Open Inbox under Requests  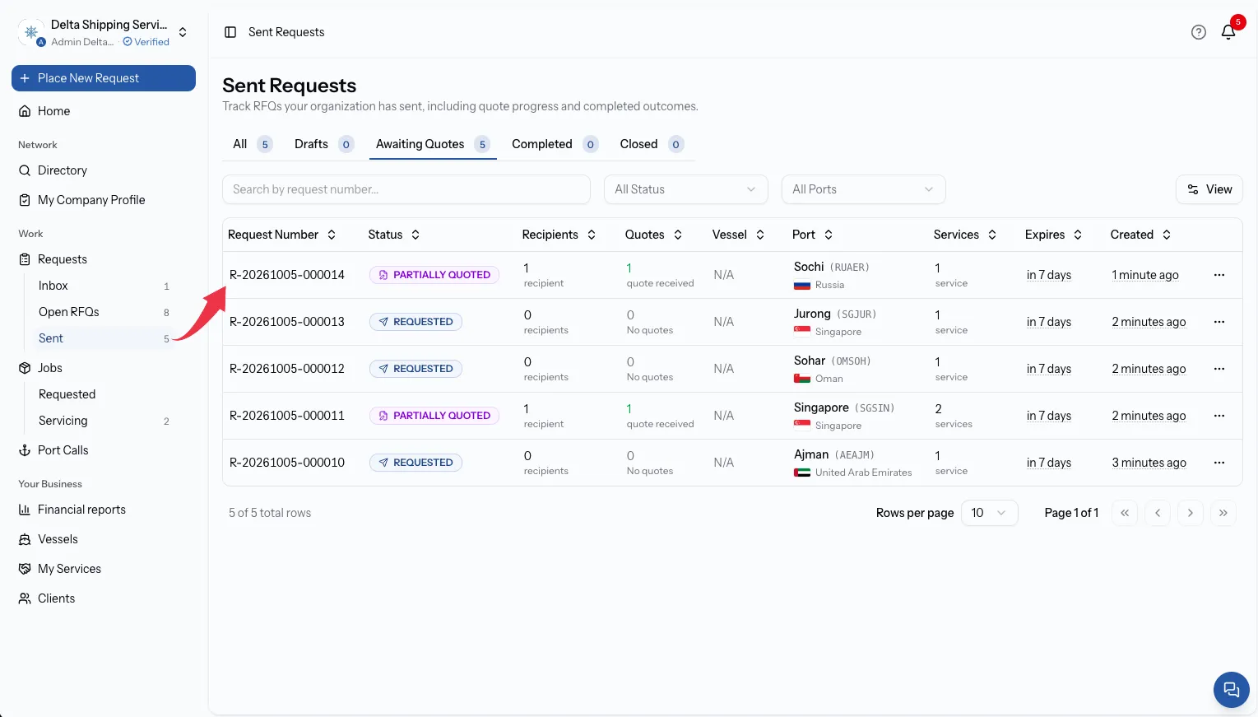click(53, 286)
